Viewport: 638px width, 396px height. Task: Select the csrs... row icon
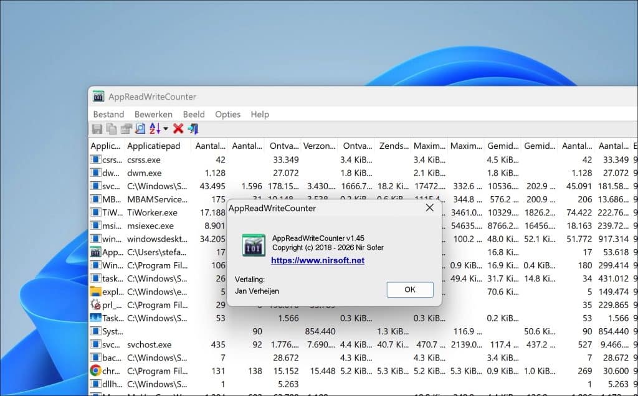click(x=95, y=159)
